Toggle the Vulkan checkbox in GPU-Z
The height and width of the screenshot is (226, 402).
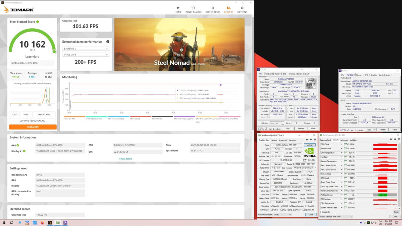(x=272, y=210)
